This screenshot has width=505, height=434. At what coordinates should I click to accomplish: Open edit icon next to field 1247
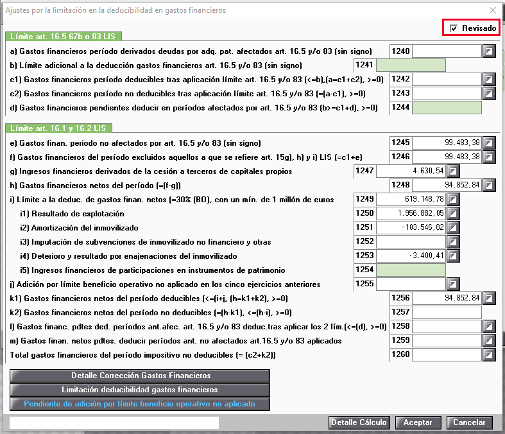(x=453, y=171)
